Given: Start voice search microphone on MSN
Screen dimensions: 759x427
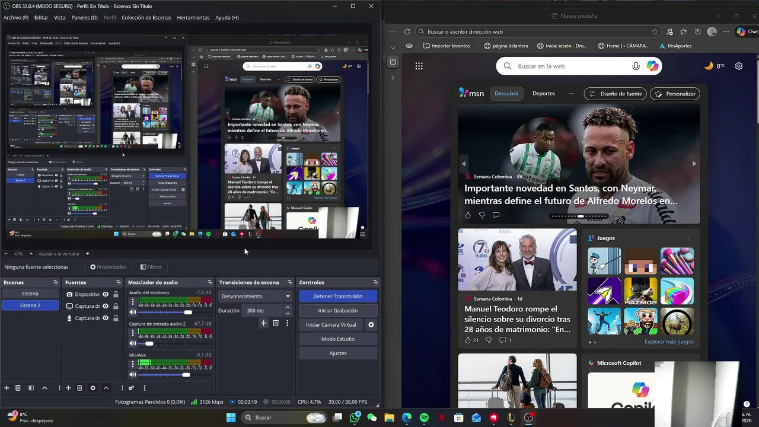Looking at the screenshot, I should coord(636,66).
